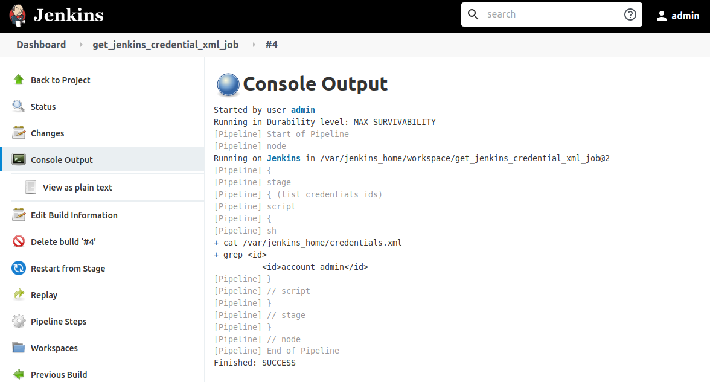
Task: Click the Workspaces folder icon
Action: [18, 348]
